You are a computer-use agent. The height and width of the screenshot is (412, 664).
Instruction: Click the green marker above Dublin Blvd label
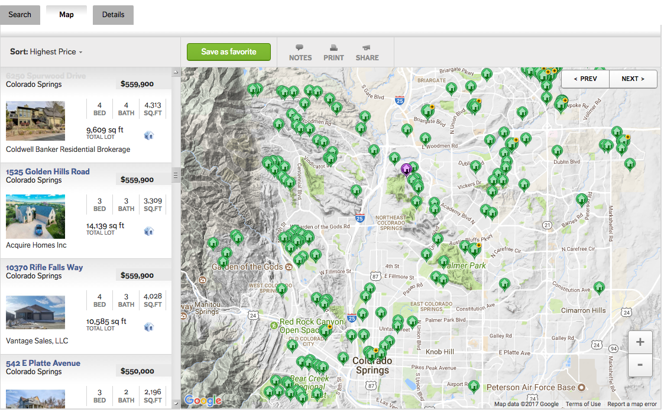tap(558, 151)
